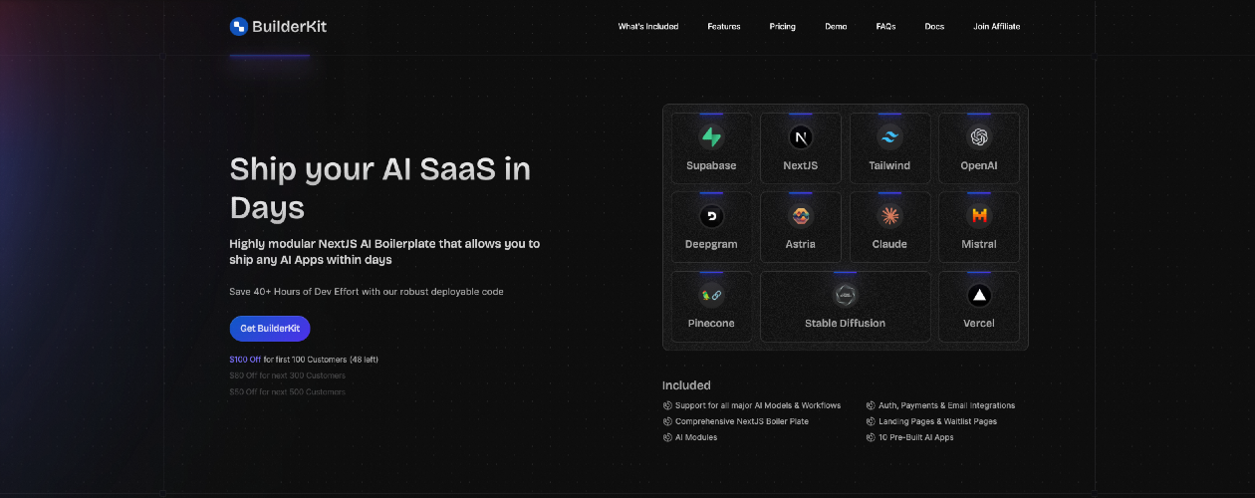Click the Get BuilderKit button

[270, 329]
